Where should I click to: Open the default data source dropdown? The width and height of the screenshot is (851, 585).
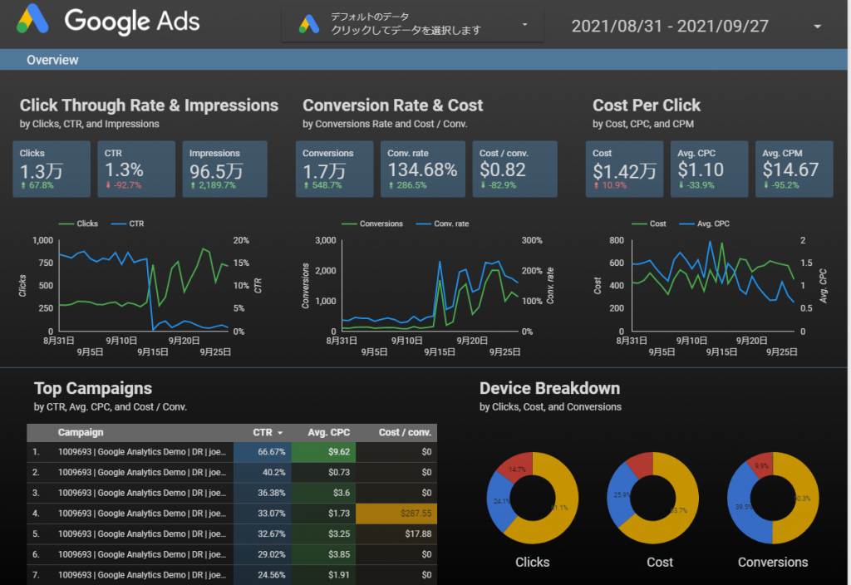pyautogui.click(x=412, y=24)
